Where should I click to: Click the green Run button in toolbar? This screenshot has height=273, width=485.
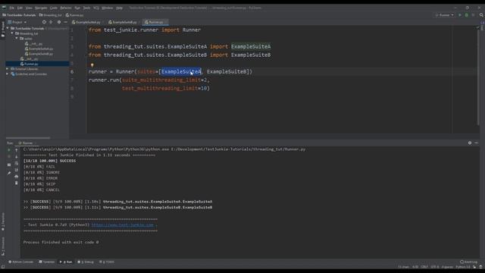[460, 15]
